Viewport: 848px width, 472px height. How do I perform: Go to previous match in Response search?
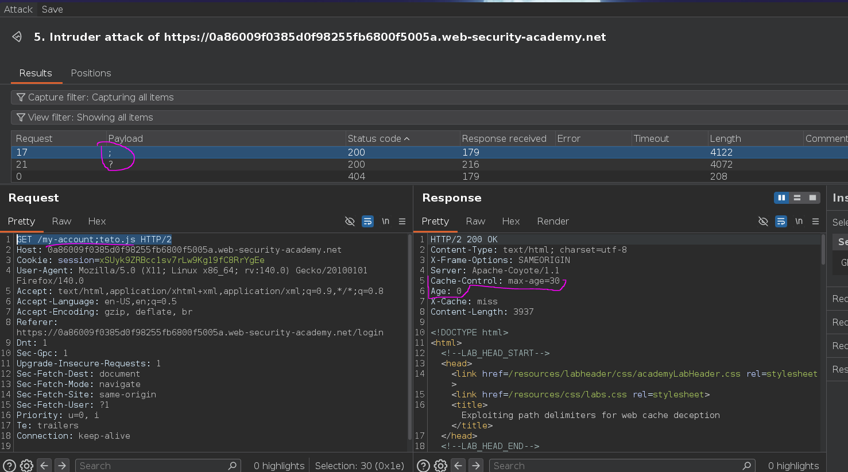(458, 465)
